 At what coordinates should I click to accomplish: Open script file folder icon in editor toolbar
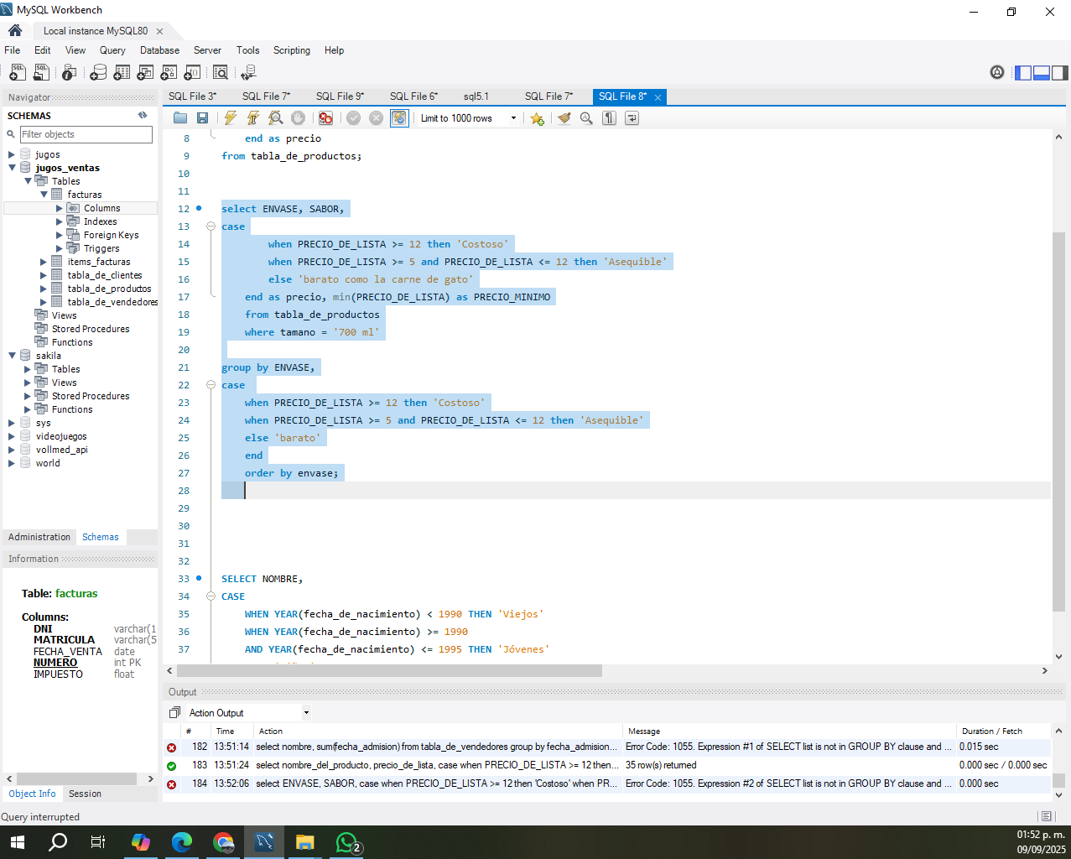point(180,118)
